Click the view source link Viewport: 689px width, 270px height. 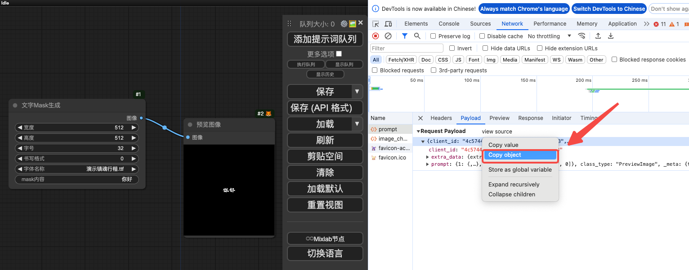(x=497, y=132)
